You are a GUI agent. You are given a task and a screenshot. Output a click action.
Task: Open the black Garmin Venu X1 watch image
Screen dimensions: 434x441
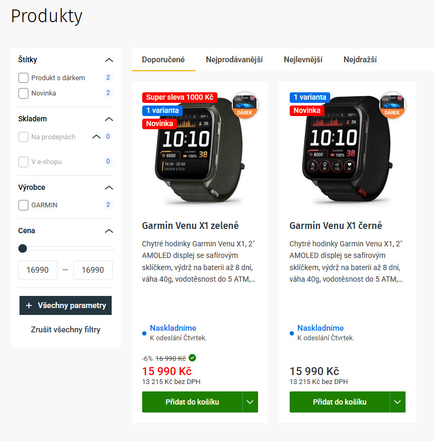(347, 149)
